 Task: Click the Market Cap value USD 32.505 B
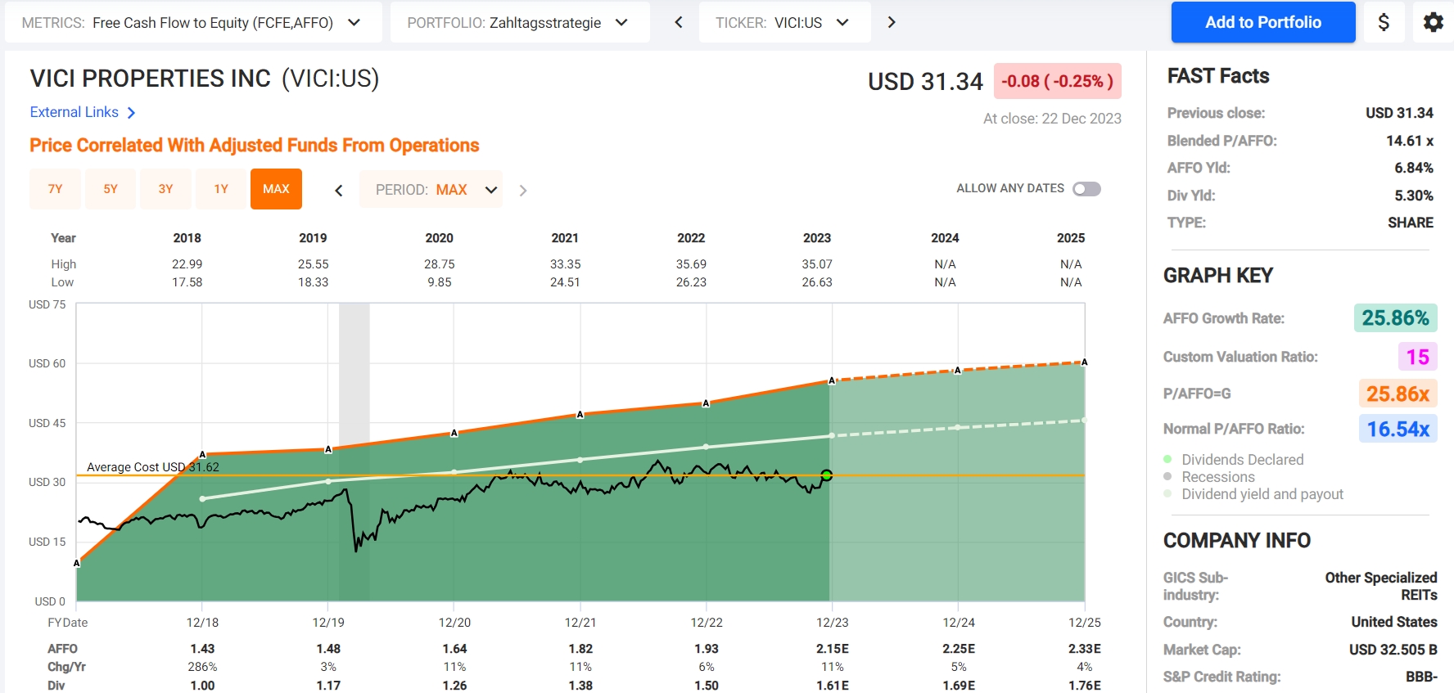click(1393, 650)
